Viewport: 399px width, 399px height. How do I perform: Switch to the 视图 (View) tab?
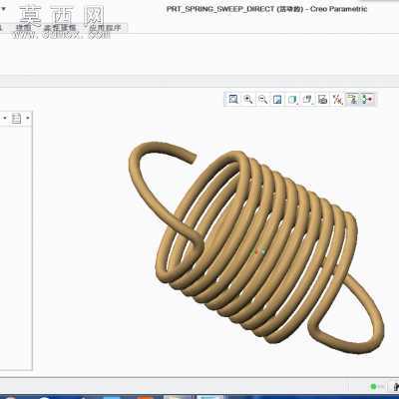pyautogui.click(x=24, y=28)
